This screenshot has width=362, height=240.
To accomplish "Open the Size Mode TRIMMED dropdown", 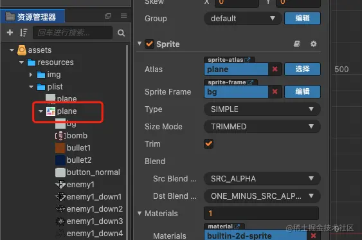I will (x=262, y=127).
